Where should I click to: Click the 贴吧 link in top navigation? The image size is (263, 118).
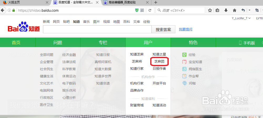tap(67, 22)
